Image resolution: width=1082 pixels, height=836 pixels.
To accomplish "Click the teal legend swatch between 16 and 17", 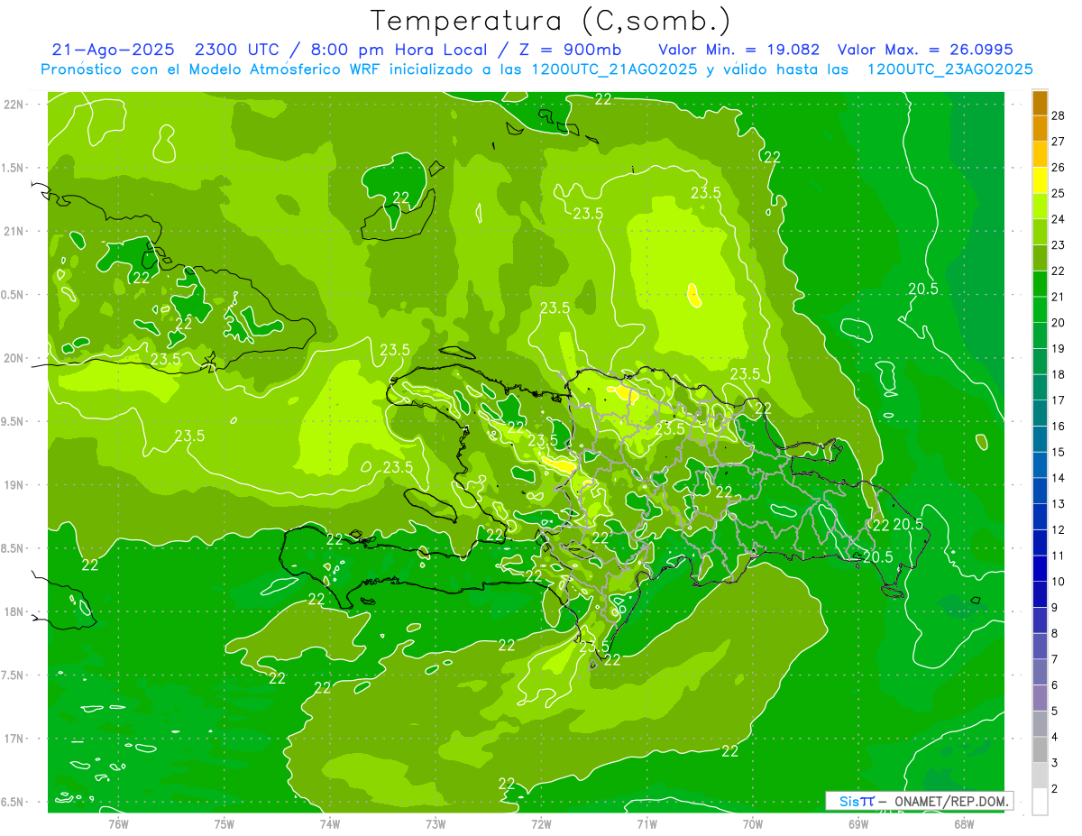I will 1040,413.
